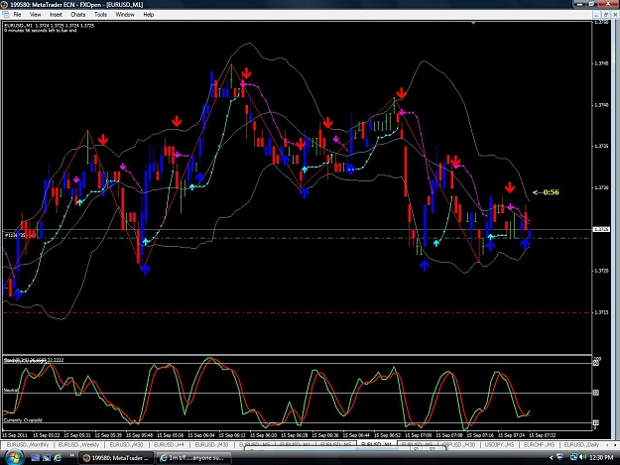620x465 pixels.
Task: Switch to the EURCHF,M5 chart tab
Action: 539,444
